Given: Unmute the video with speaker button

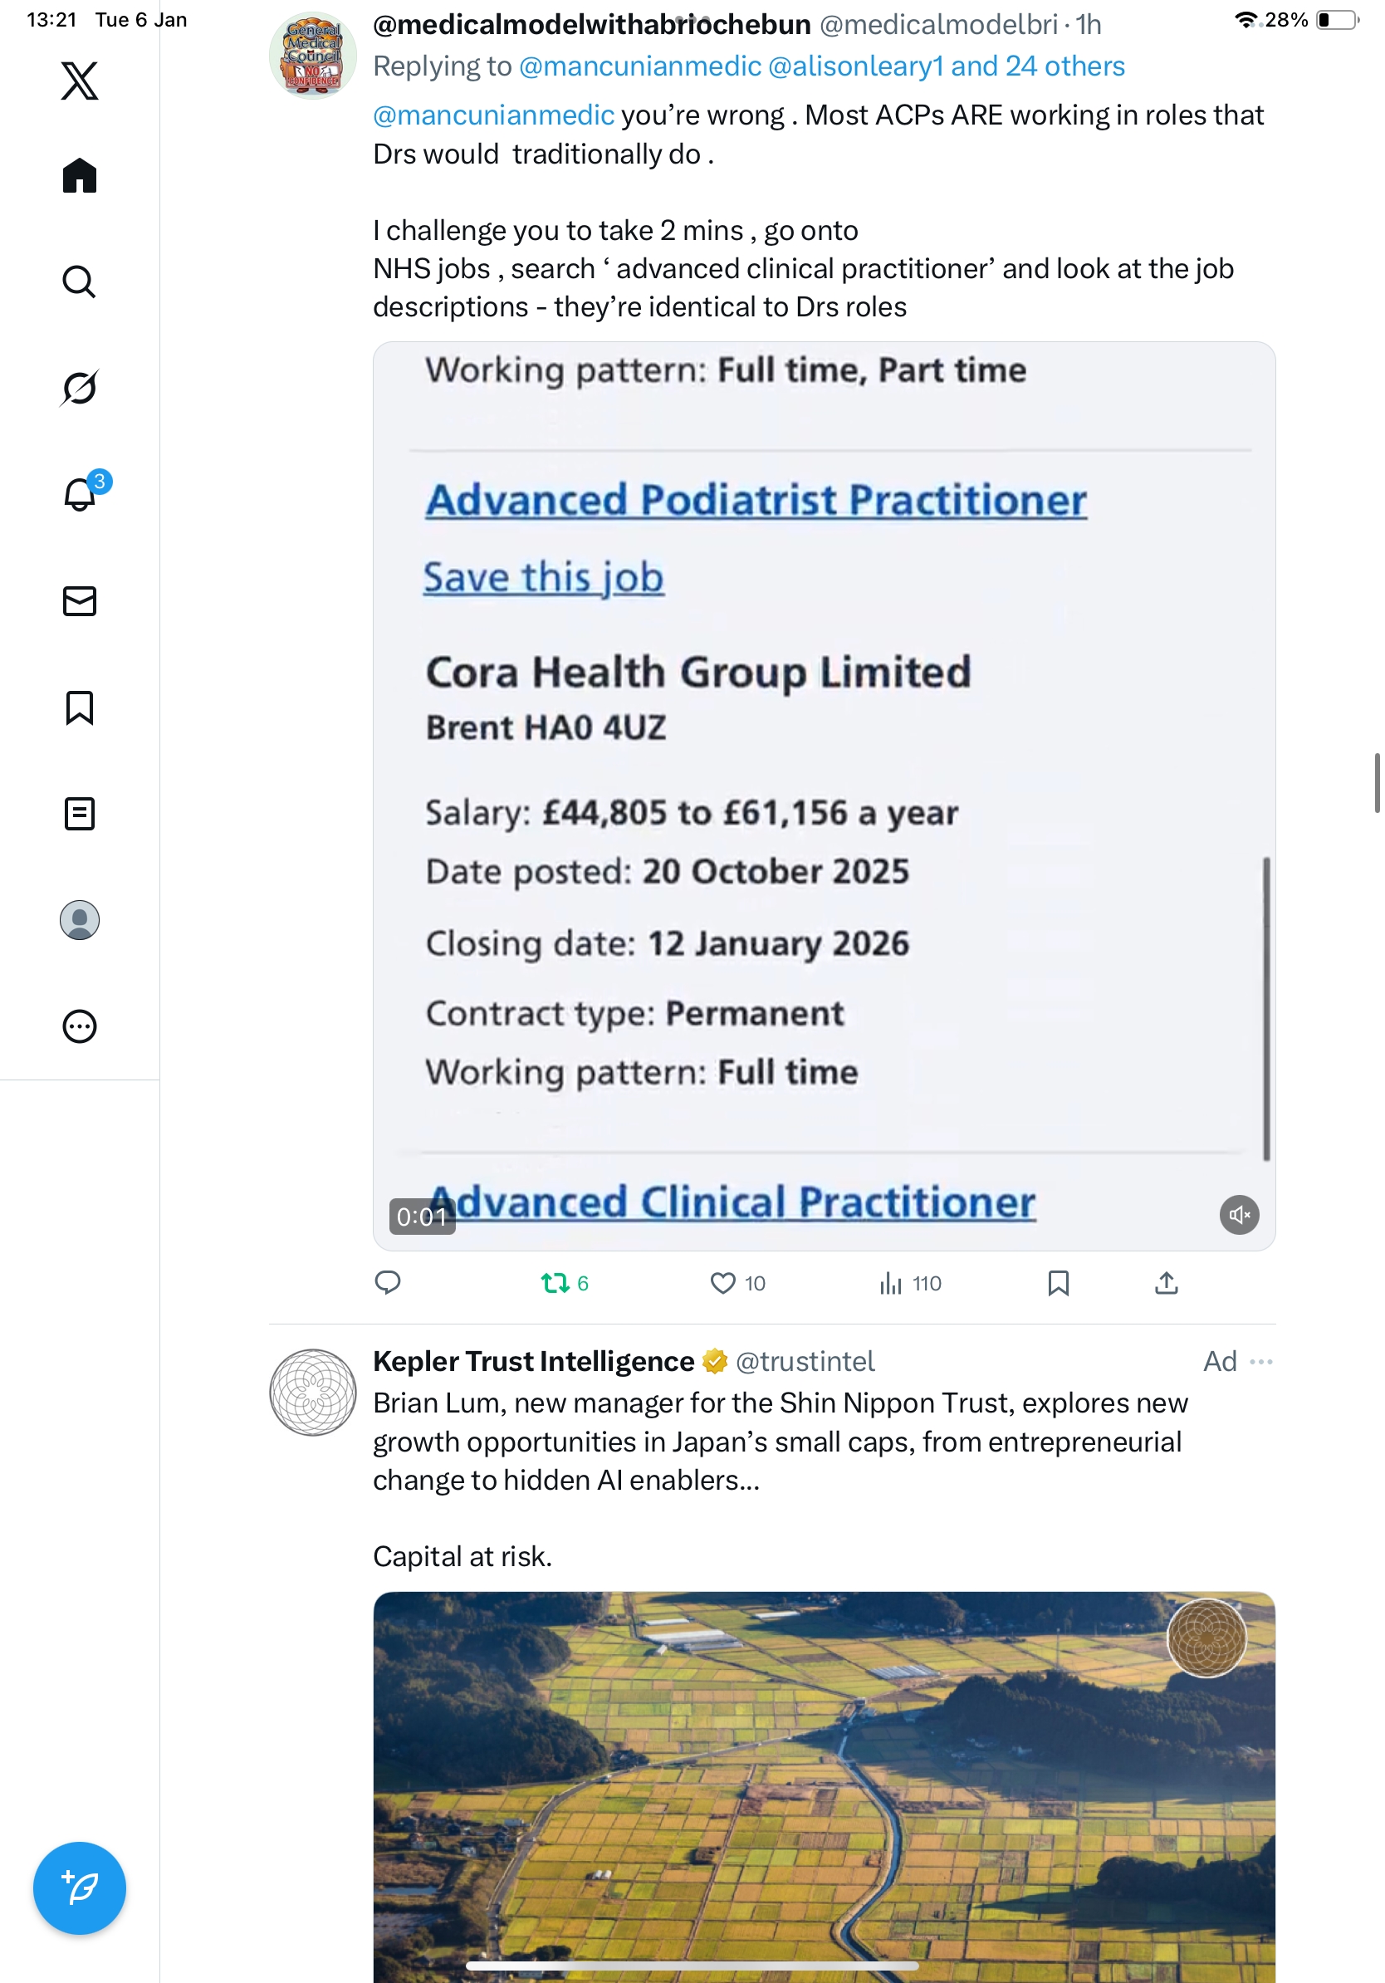Looking at the screenshot, I should pyautogui.click(x=1238, y=1214).
